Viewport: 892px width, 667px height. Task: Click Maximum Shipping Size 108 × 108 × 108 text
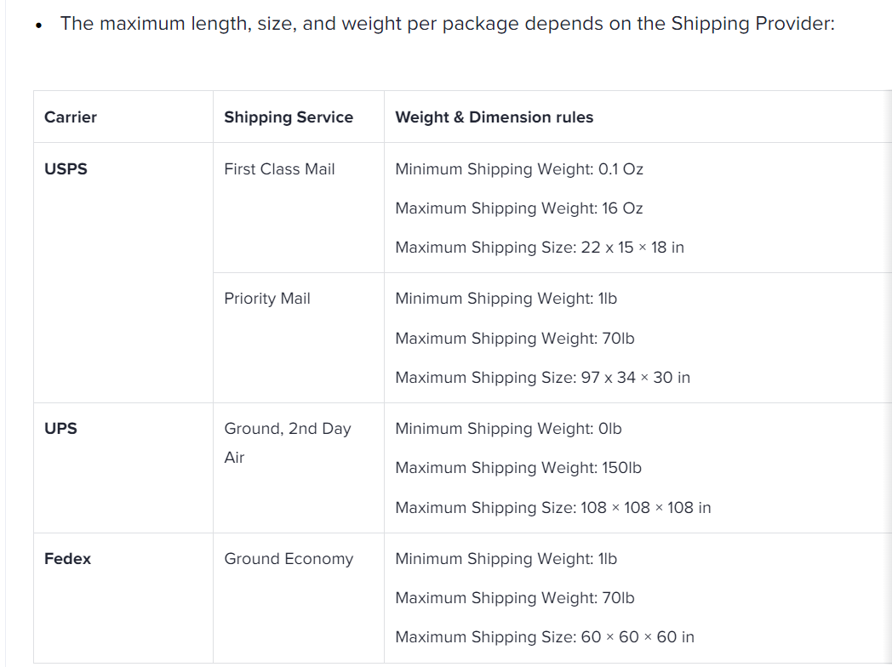(553, 507)
